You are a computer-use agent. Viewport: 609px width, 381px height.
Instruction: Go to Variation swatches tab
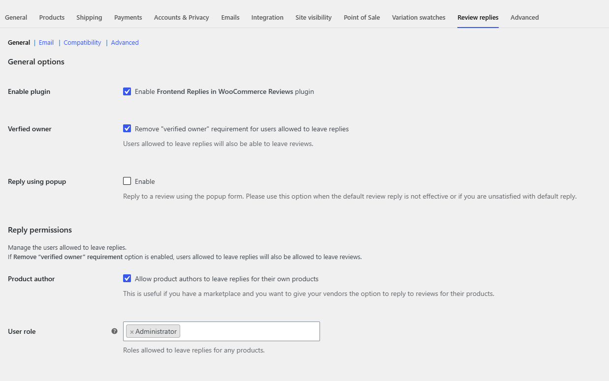pos(419,17)
